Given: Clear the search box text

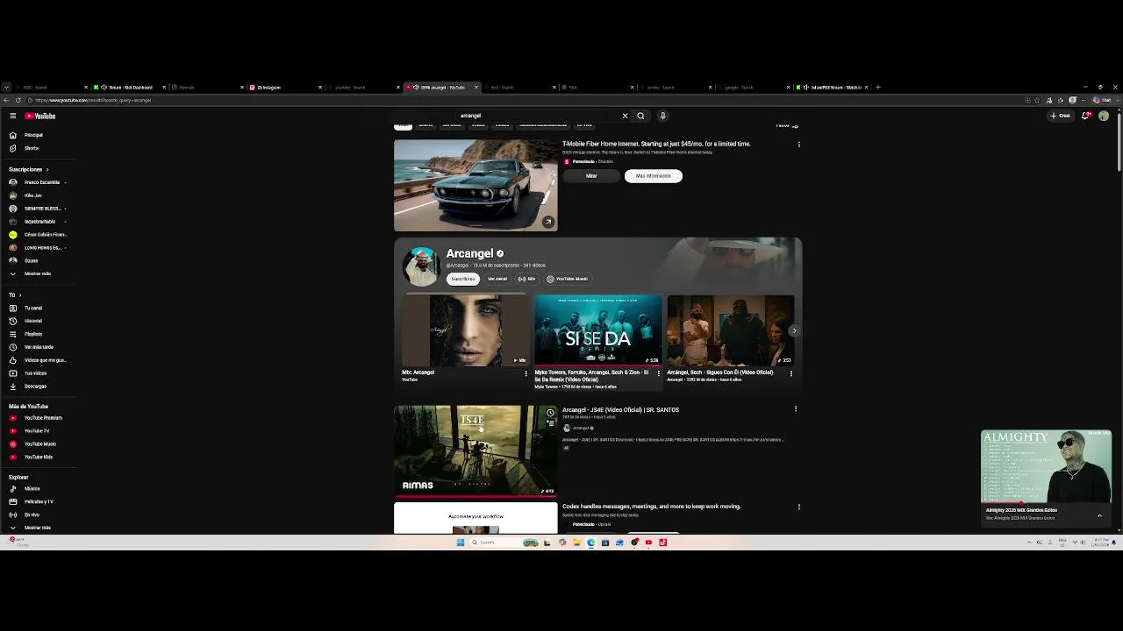Looking at the screenshot, I should 625,116.
